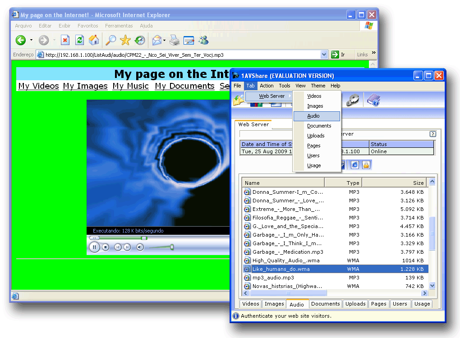The height and width of the screenshot is (338, 460).
Task: Open the Action menu in 1AVShare
Action: [267, 86]
